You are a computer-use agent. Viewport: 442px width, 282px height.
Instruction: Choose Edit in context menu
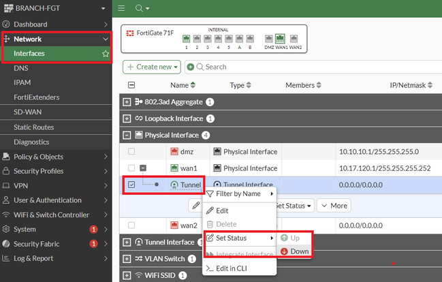(x=240, y=210)
